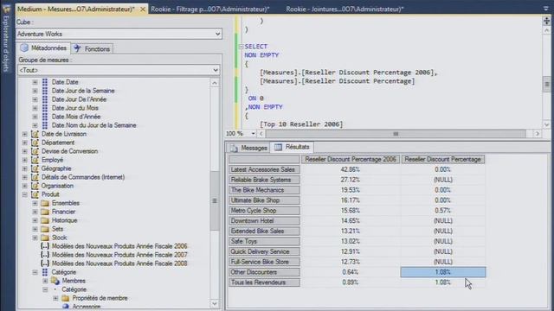This screenshot has height=311, width=554.
Task: Select Modèles des Nouveaux Produits Année Fiscale 2008
Action: [x=119, y=263]
